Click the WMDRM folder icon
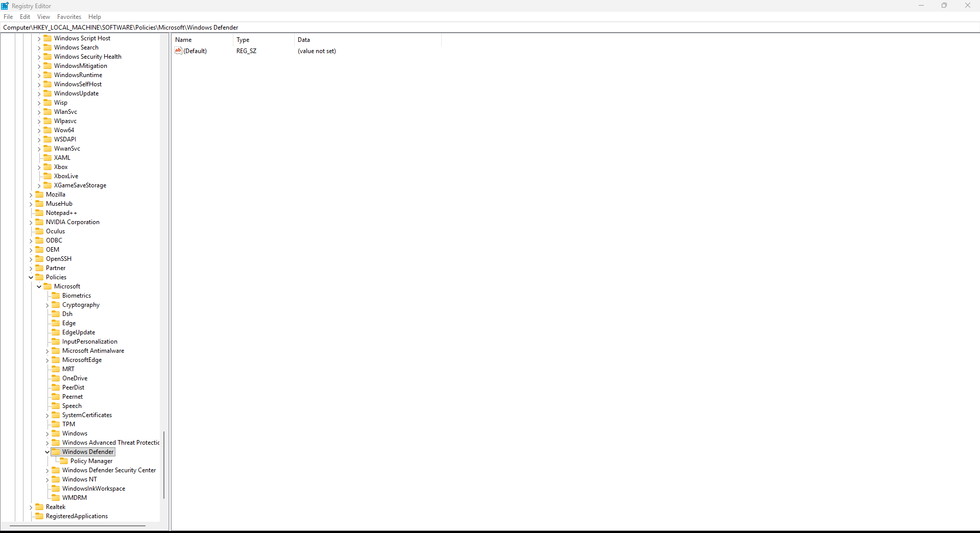980x533 pixels. pos(56,497)
